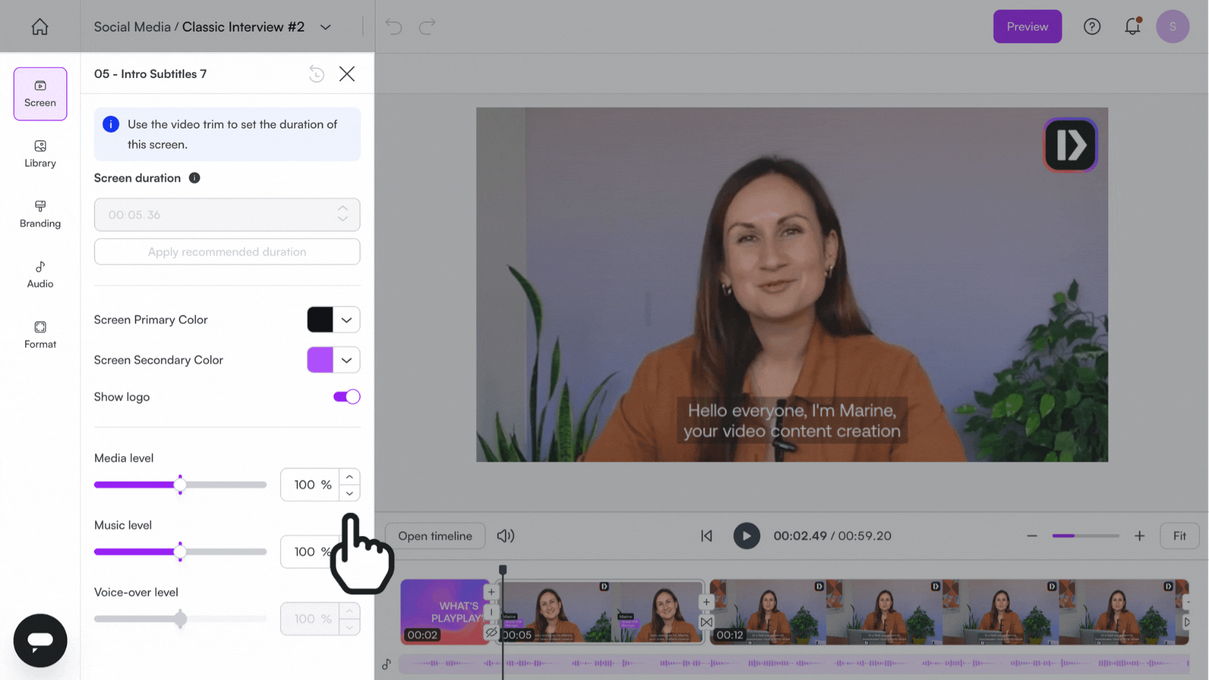Click the Media level slider handle

pos(180,485)
